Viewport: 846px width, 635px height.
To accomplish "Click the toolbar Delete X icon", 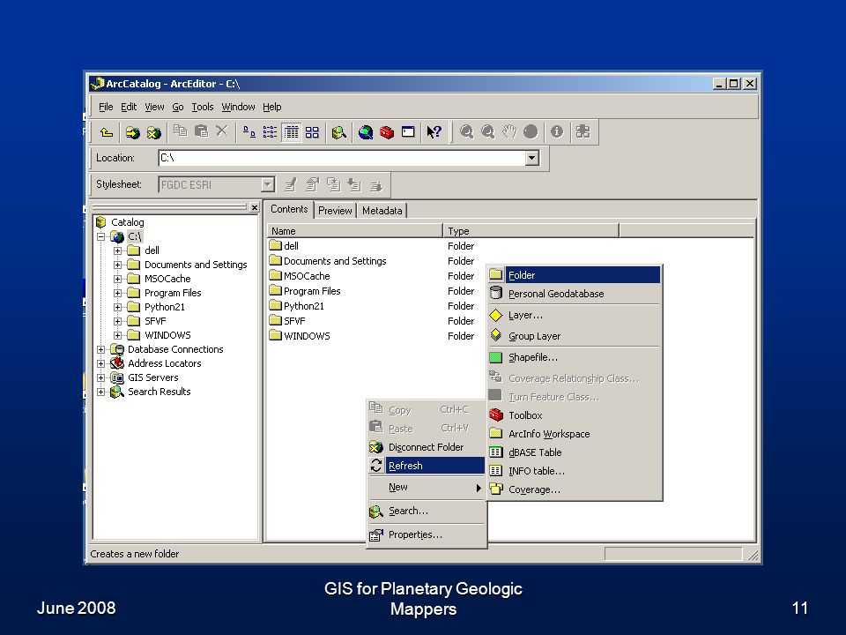I will point(222,131).
